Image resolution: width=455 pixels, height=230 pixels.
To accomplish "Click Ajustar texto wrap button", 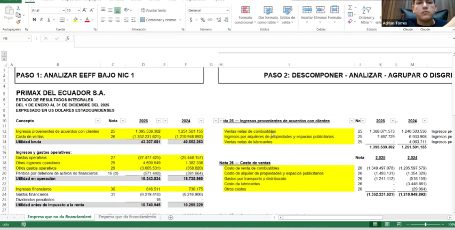I will [x=154, y=11].
